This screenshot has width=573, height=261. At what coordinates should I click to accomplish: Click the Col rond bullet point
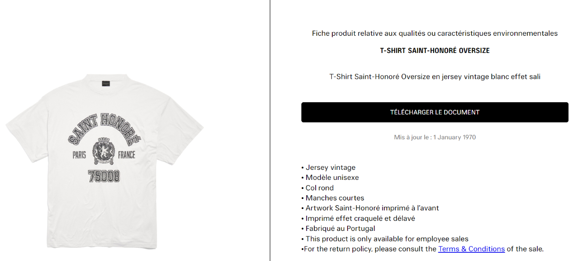pyautogui.click(x=319, y=188)
